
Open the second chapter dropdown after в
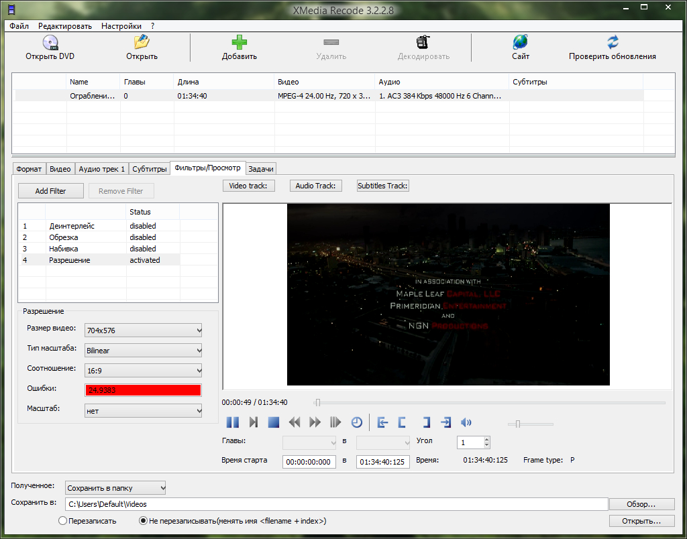[383, 442]
